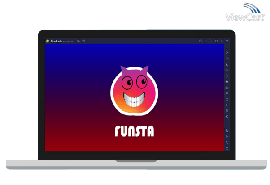This screenshot has width=270, height=185.
Task: Go home using the bottom side toolbar icon
Action: pyautogui.click(x=227, y=143)
